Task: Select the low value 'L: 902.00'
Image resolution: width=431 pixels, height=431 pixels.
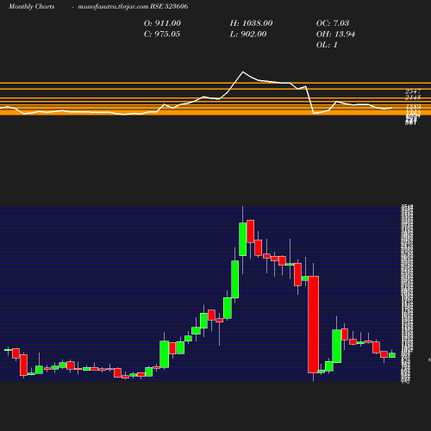Action: [x=248, y=34]
